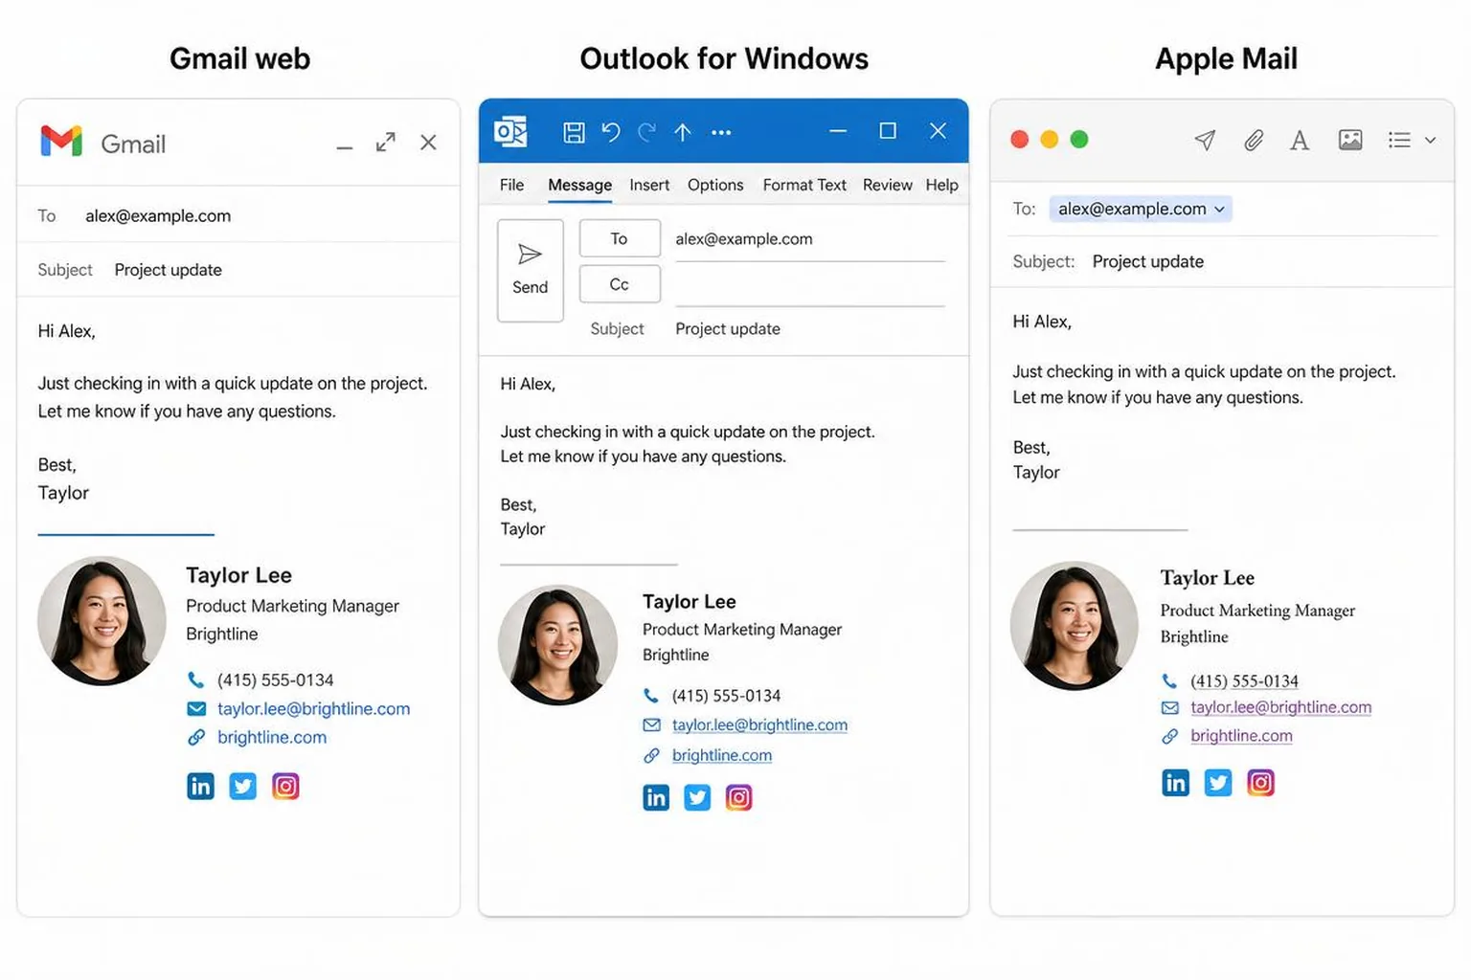Viewport: 1471px width, 980px height.
Task: Click "Product Marketing Manager" in the Outlook signature
Action: coord(742,630)
